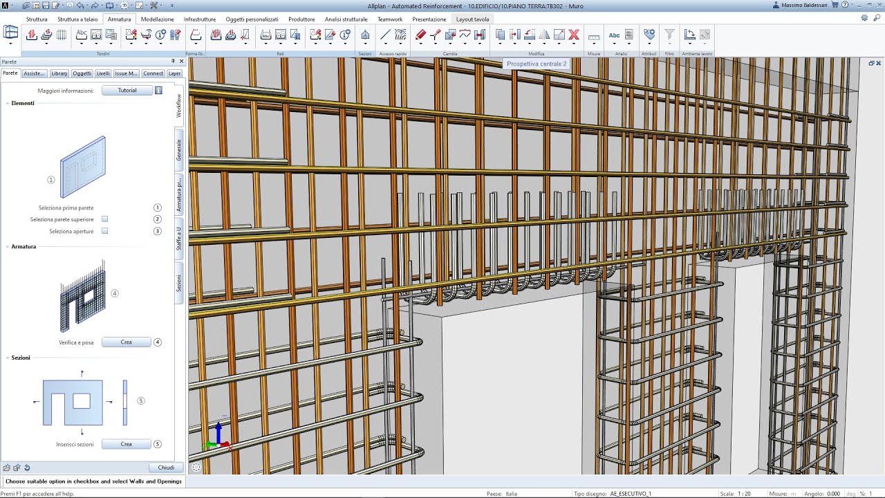Viewport: 885px width, 498px height.
Task: Click the Chiudi button
Action: 166,468
